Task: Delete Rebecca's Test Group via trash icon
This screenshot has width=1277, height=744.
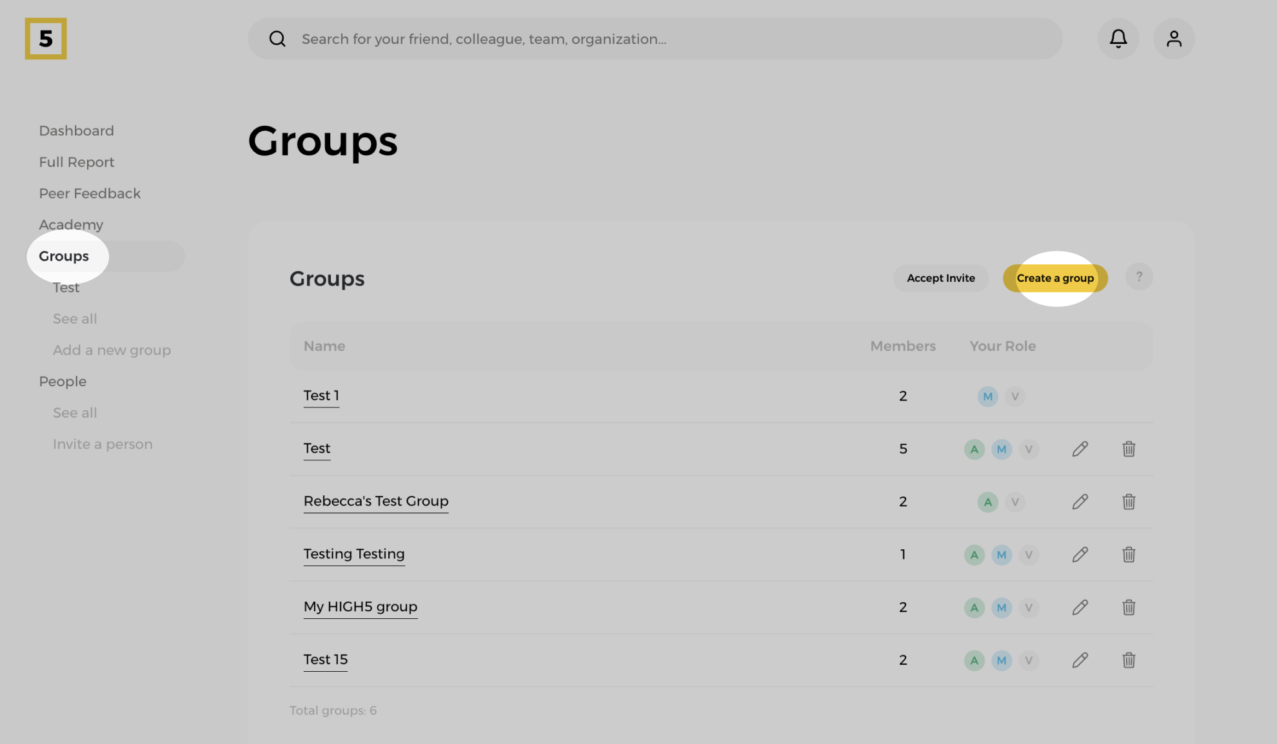Action: coord(1129,502)
